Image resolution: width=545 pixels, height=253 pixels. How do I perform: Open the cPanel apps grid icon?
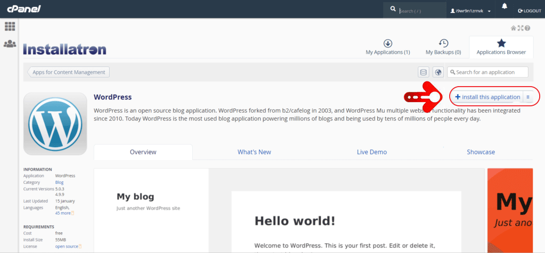[x=10, y=27]
